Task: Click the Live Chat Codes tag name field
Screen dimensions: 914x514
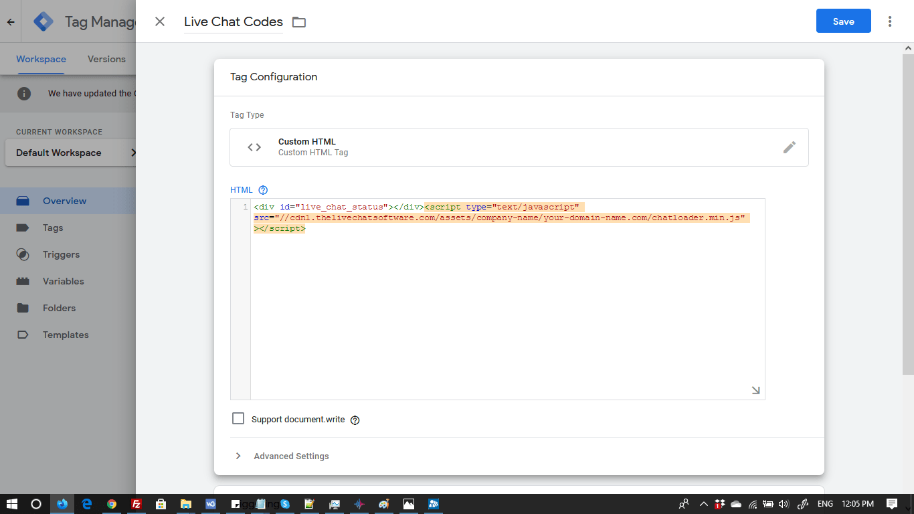Action: (x=234, y=21)
